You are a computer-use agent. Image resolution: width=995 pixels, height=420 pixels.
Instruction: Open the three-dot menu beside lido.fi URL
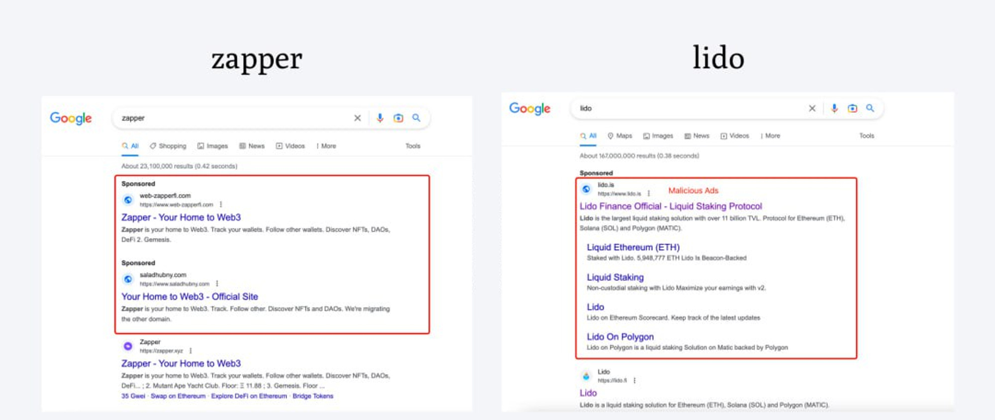tap(634, 380)
